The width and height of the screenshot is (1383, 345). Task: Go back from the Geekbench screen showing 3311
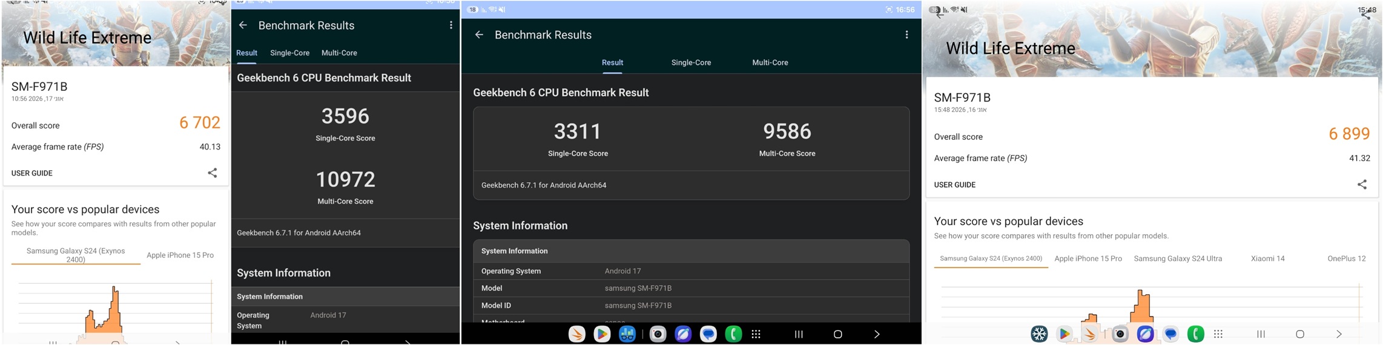[x=479, y=35]
